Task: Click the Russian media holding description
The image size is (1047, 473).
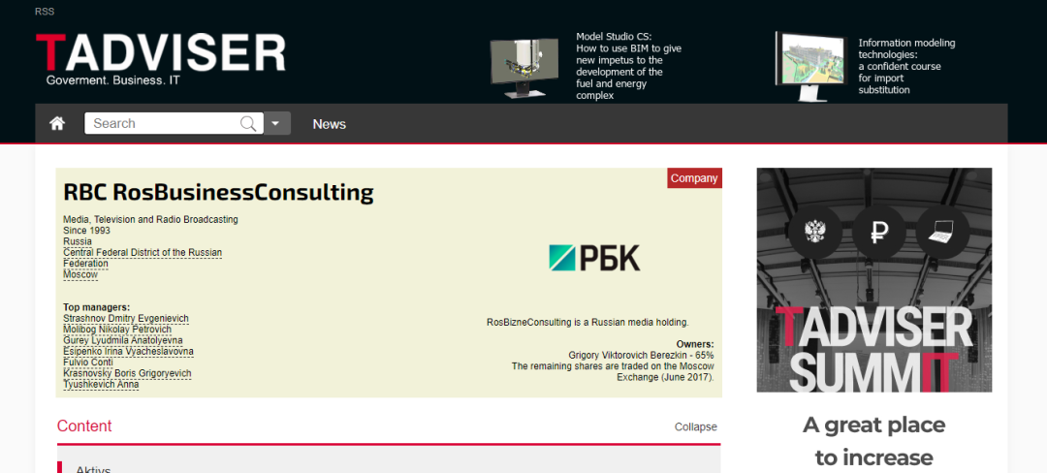Action: (587, 322)
